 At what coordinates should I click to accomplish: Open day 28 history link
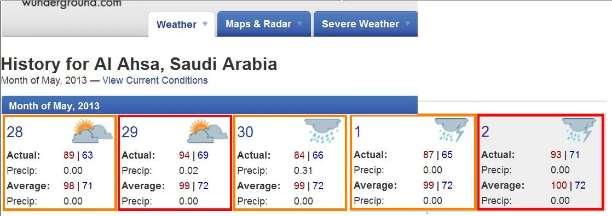click(15, 132)
